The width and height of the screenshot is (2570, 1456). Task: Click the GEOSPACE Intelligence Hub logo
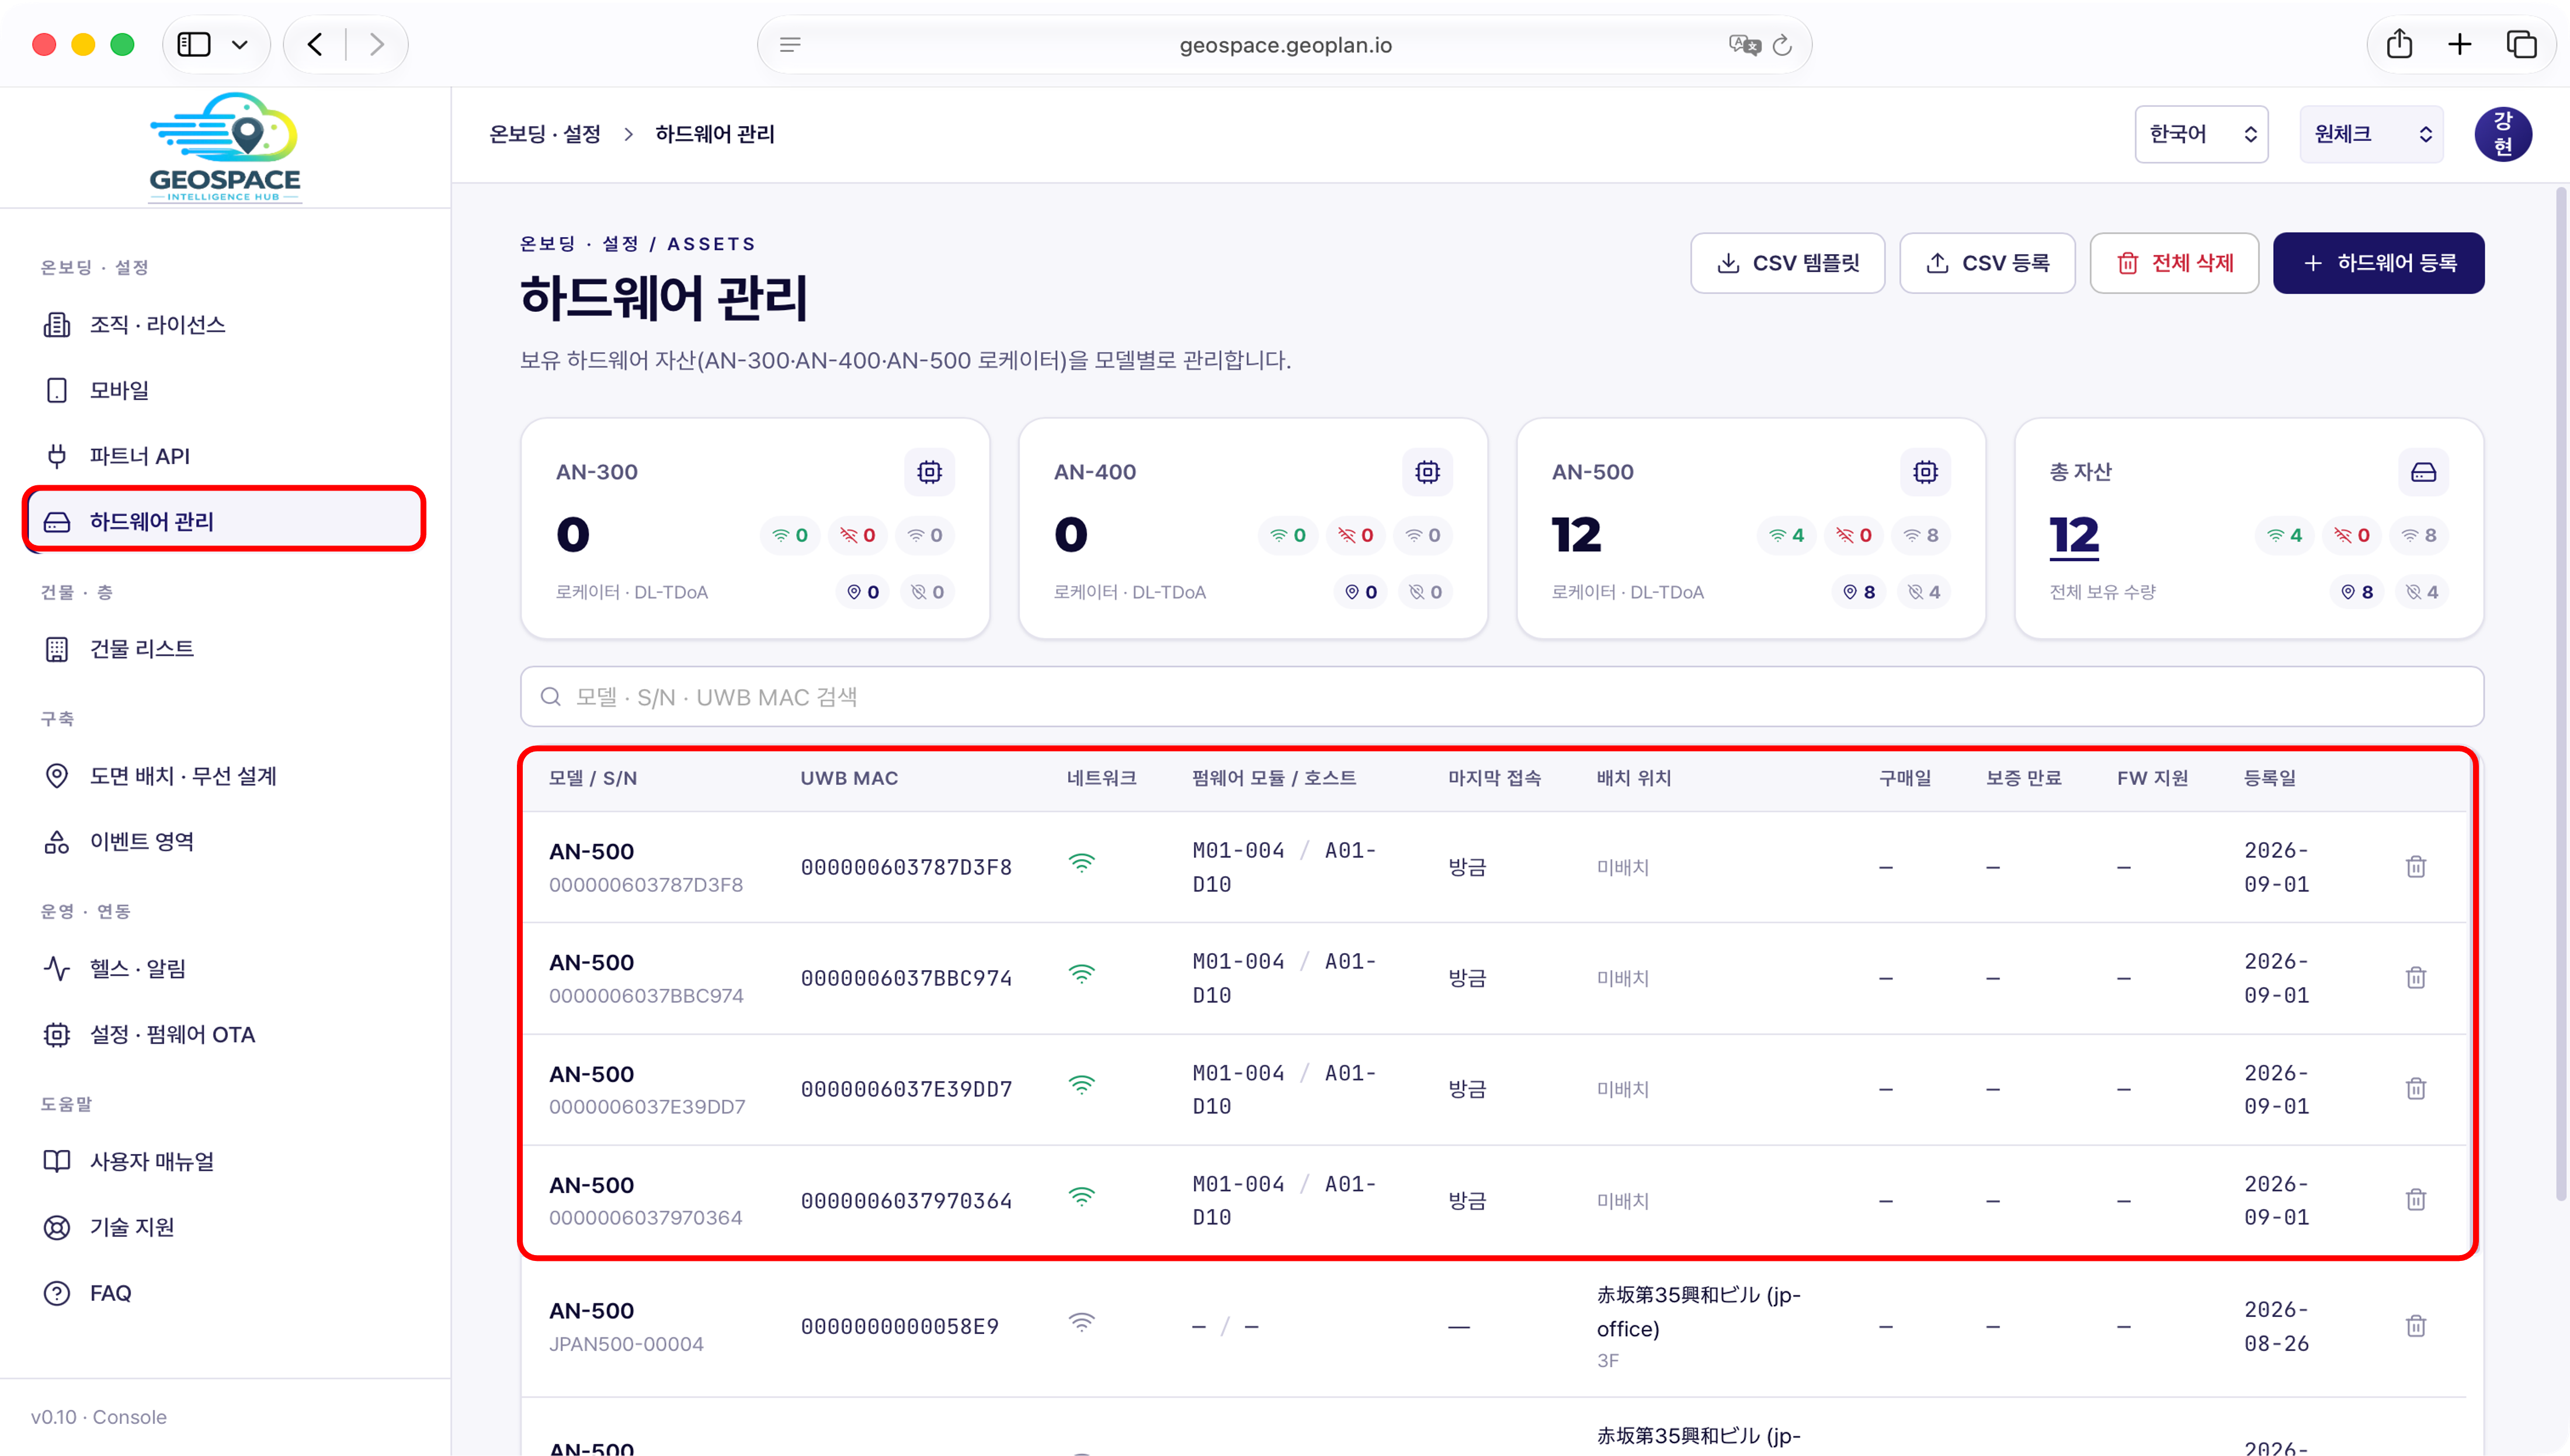(225, 147)
